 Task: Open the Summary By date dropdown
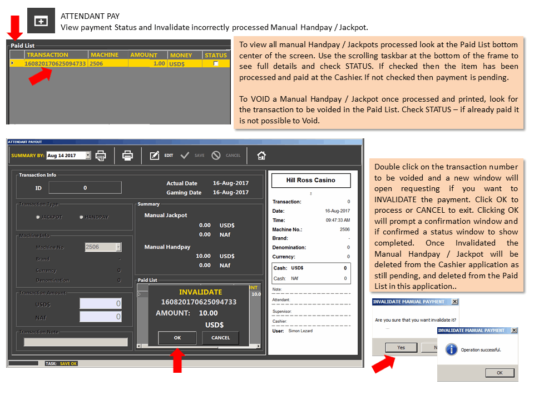[88, 156]
